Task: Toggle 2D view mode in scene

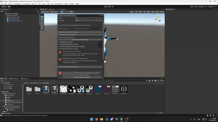Action: point(136,12)
